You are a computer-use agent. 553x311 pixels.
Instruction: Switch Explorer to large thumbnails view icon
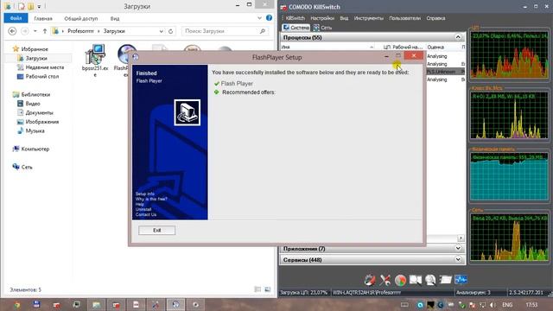pos(268,289)
